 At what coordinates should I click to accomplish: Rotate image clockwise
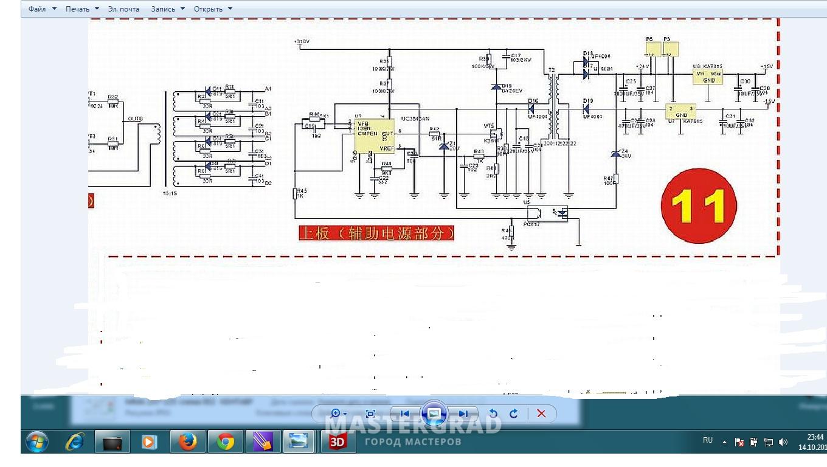tap(514, 414)
